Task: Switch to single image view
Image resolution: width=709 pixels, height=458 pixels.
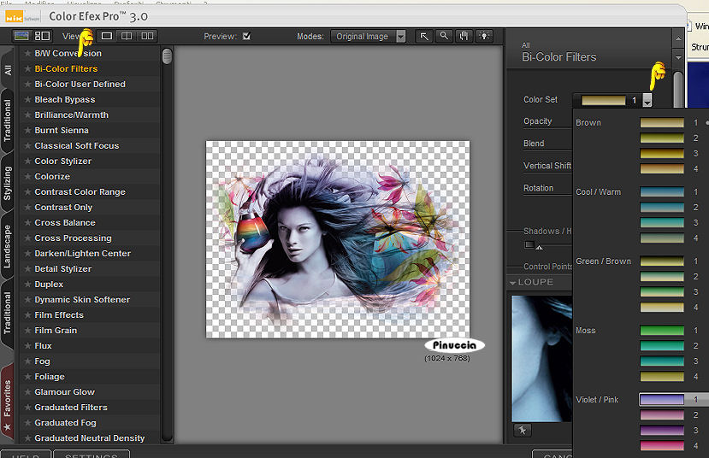Action: (107, 36)
